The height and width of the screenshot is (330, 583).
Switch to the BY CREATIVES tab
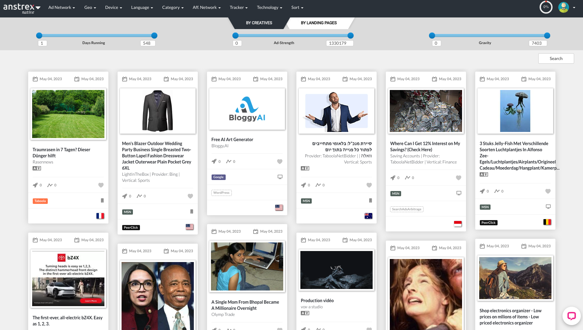point(259,23)
